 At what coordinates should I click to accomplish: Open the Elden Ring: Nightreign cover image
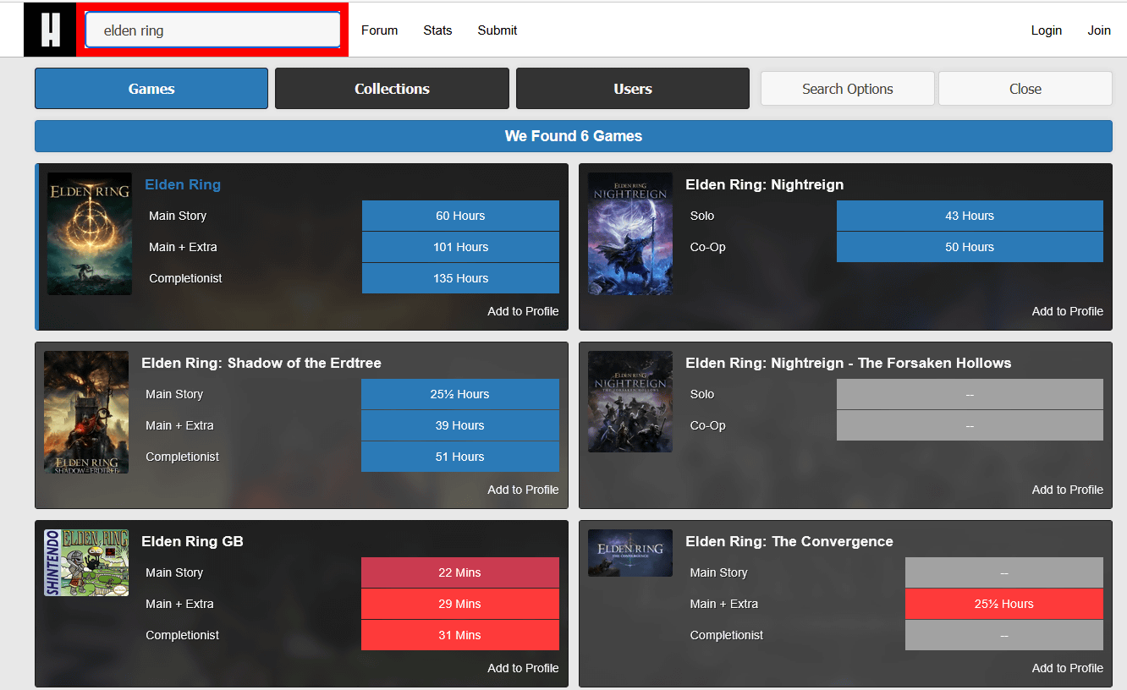click(x=630, y=234)
